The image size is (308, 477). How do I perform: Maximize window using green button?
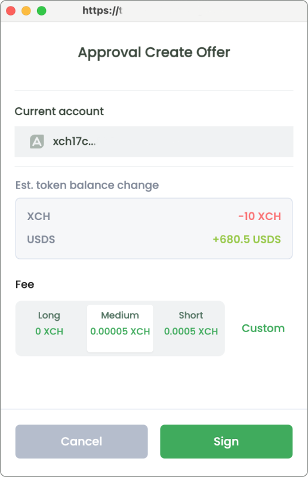pos(41,11)
